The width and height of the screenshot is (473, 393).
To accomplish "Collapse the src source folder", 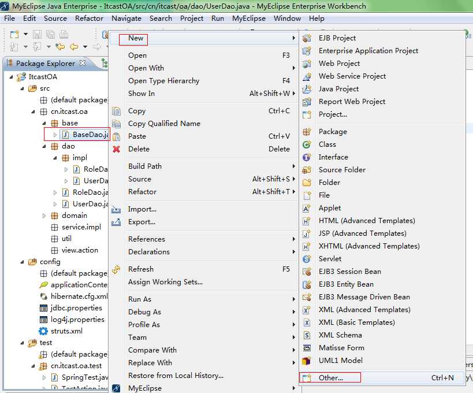I will pos(23,89).
